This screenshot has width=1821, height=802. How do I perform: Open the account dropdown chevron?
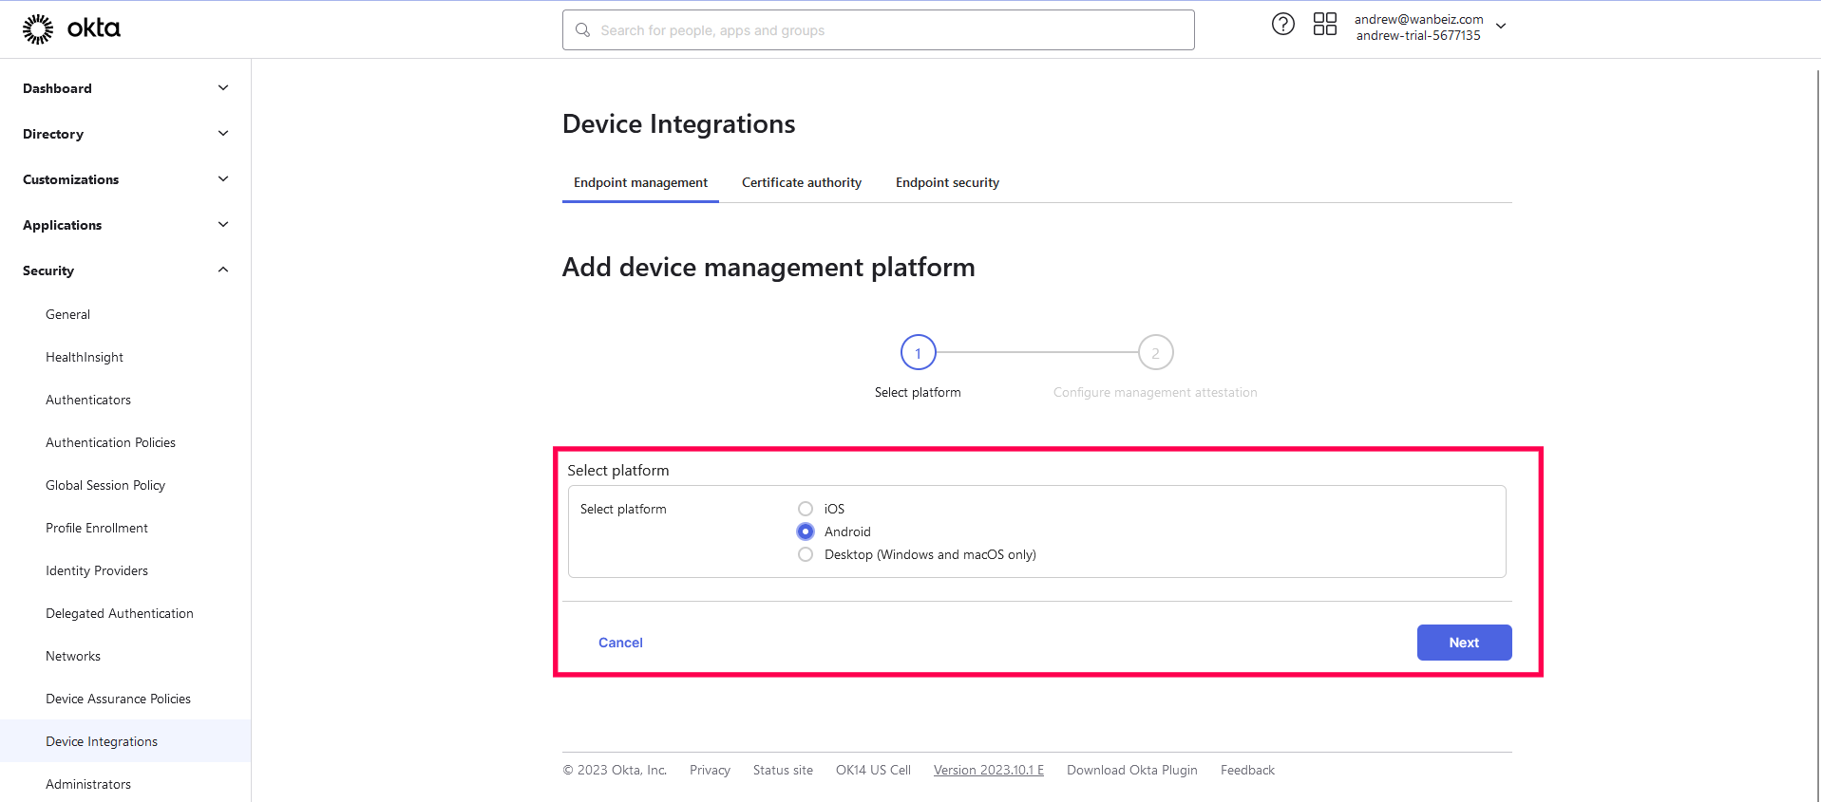click(1501, 27)
